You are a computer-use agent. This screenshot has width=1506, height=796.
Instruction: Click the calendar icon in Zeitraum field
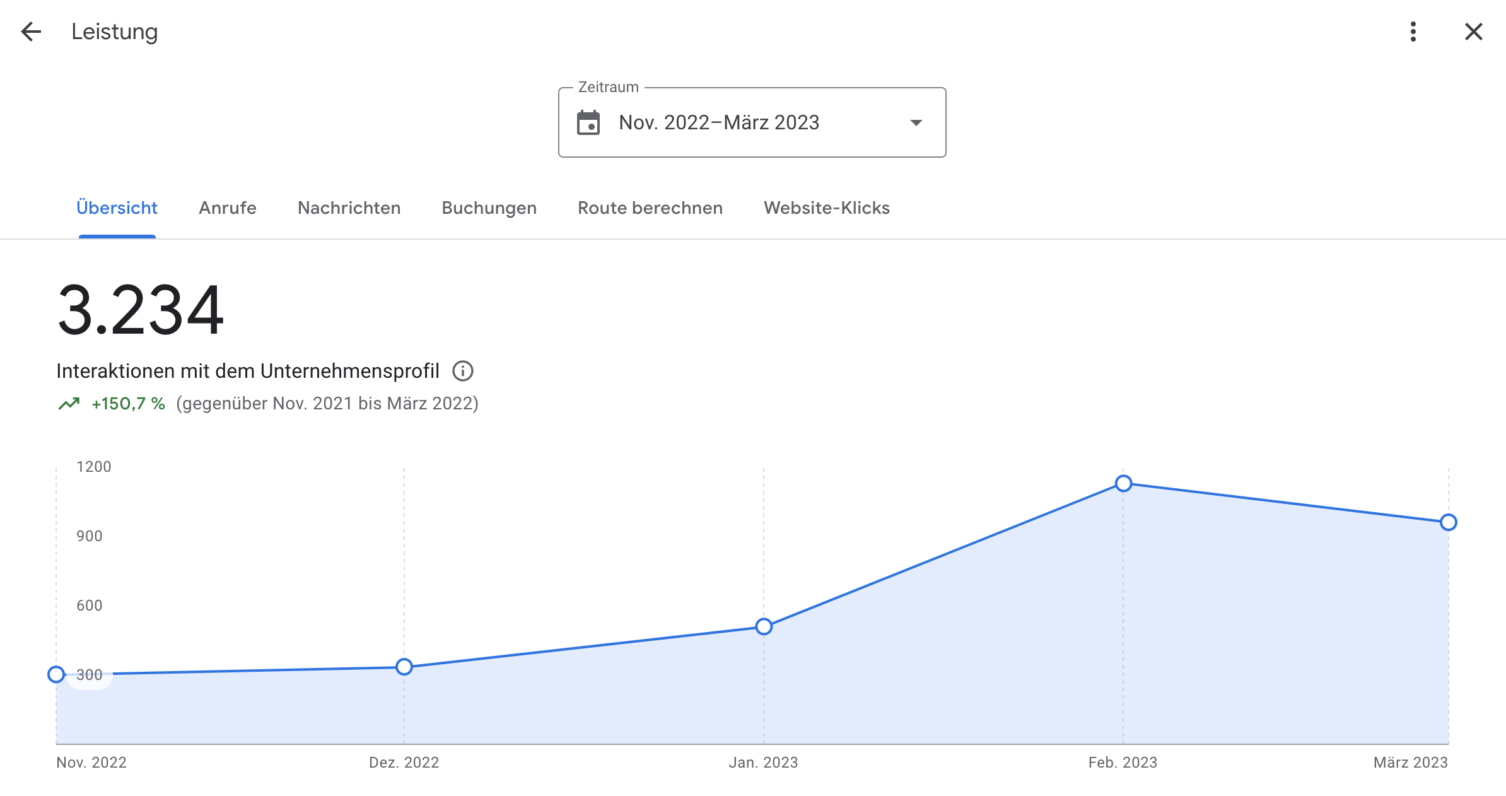588,122
